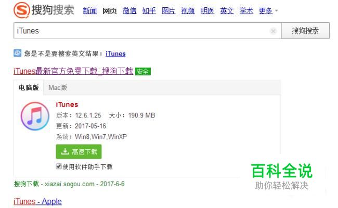The width and height of the screenshot is (338, 208).
Task: Switch to 视频 search
Action: pos(188,10)
